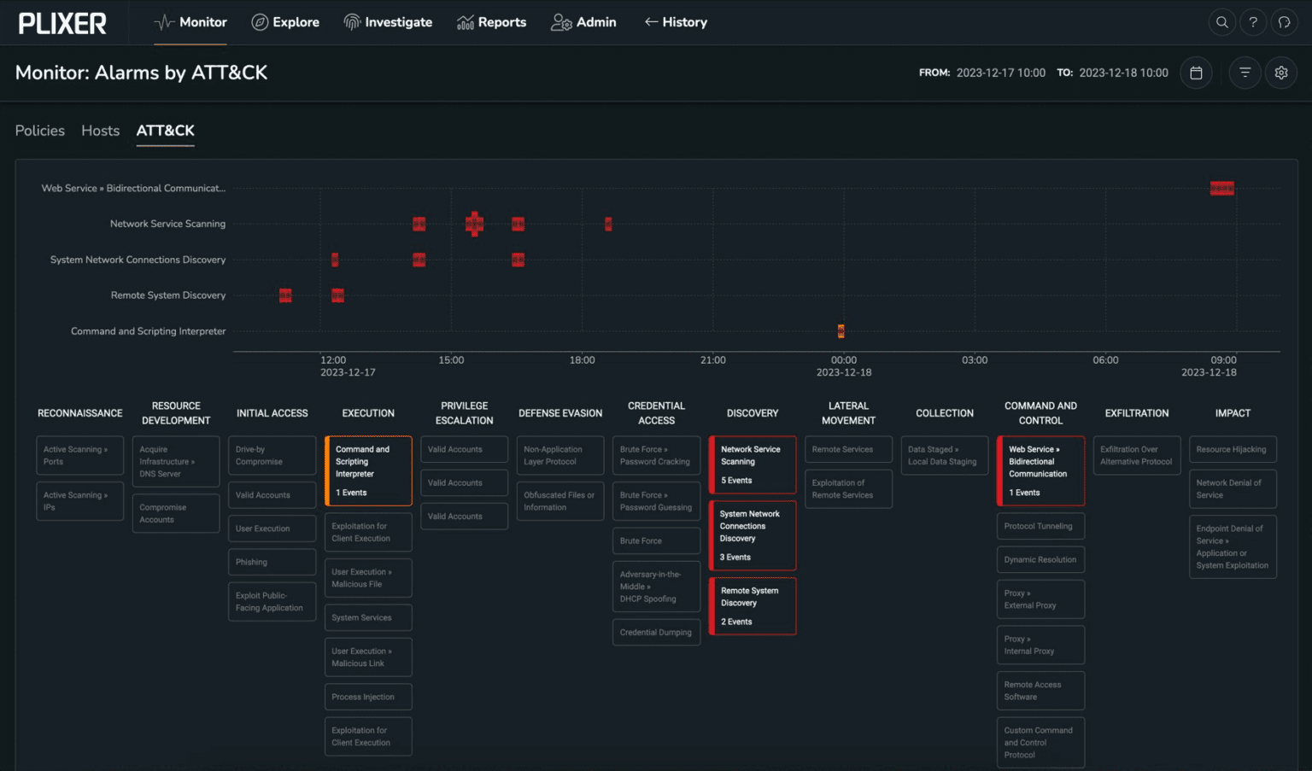Viewport: 1312px width, 771px height.
Task: Go back using the History arrow
Action: click(x=675, y=22)
